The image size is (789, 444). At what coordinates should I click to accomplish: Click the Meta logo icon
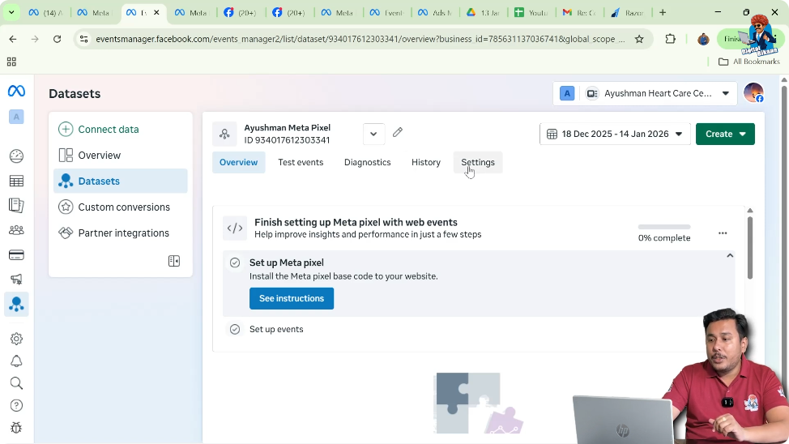click(x=16, y=91)
